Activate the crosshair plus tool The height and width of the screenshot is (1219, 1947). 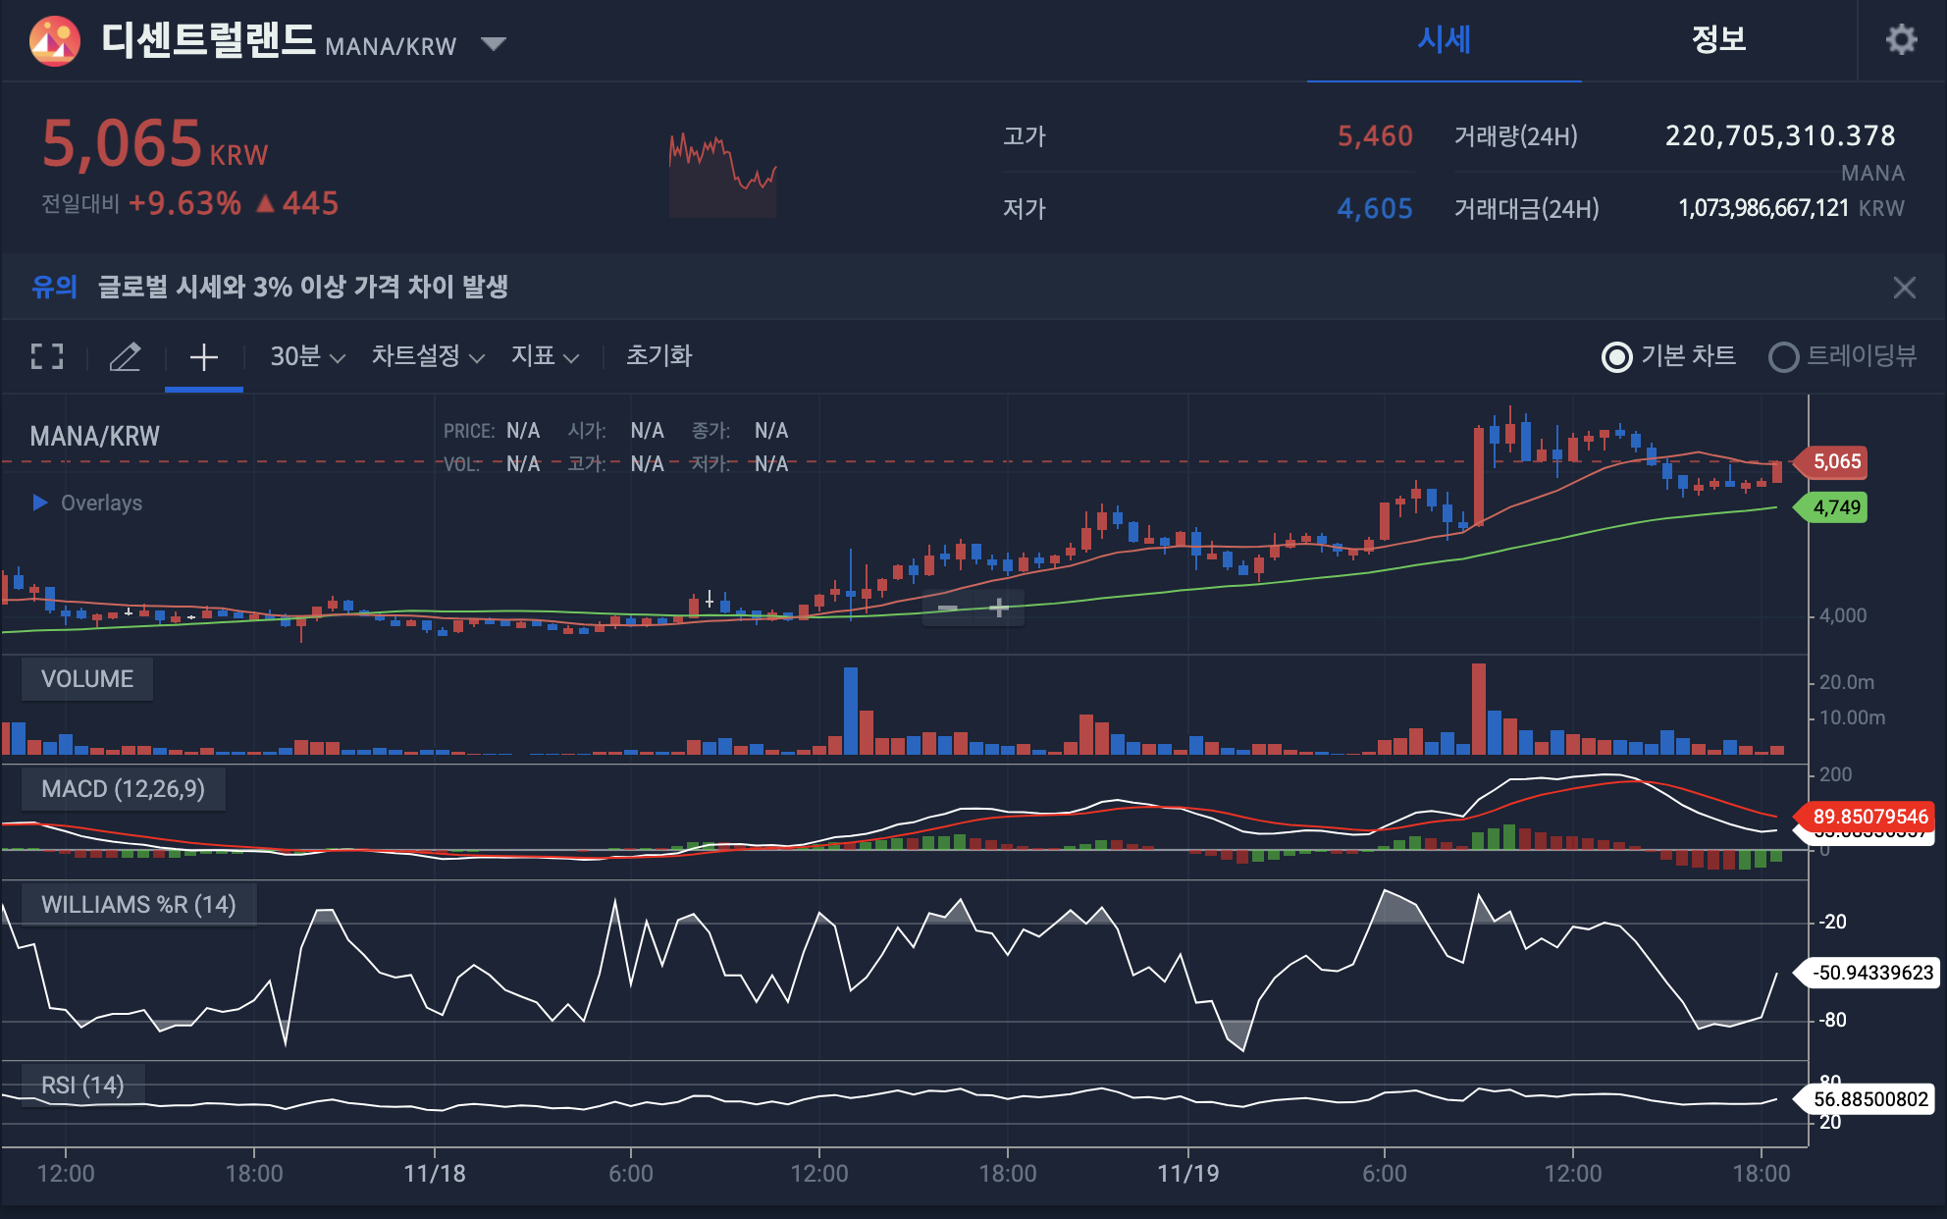point(203,356)
